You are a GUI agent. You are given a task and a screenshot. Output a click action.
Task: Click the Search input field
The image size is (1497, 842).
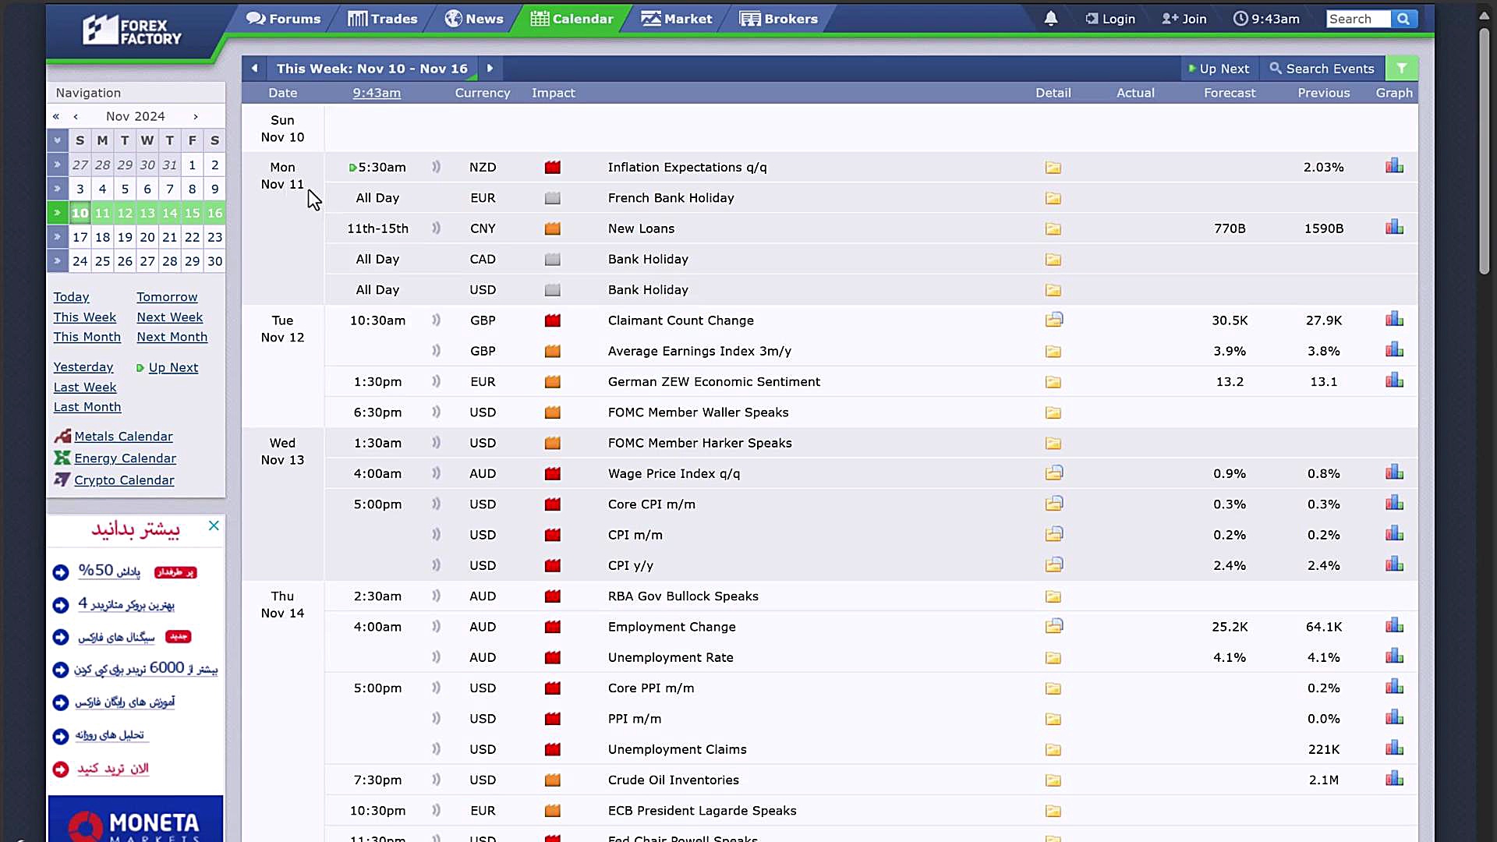pos(1357,19)
